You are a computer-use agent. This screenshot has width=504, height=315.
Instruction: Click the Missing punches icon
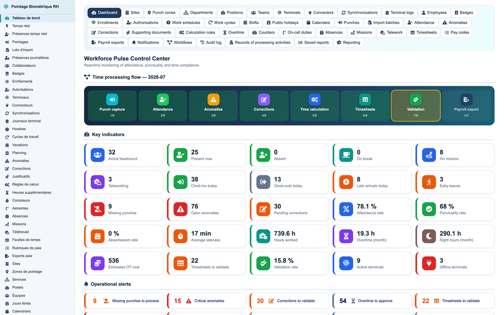98,209
